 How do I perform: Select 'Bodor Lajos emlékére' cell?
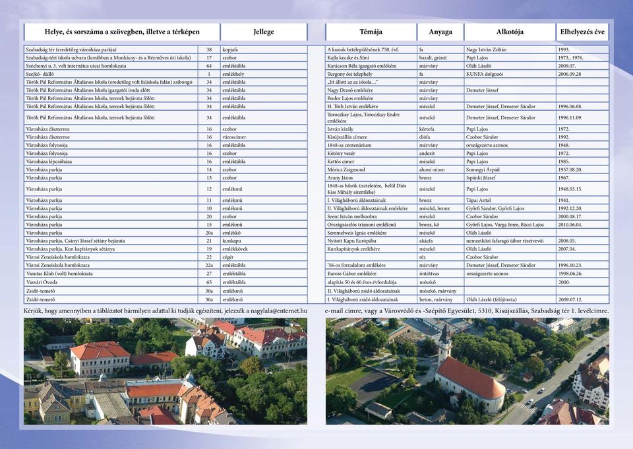[371, 98]
